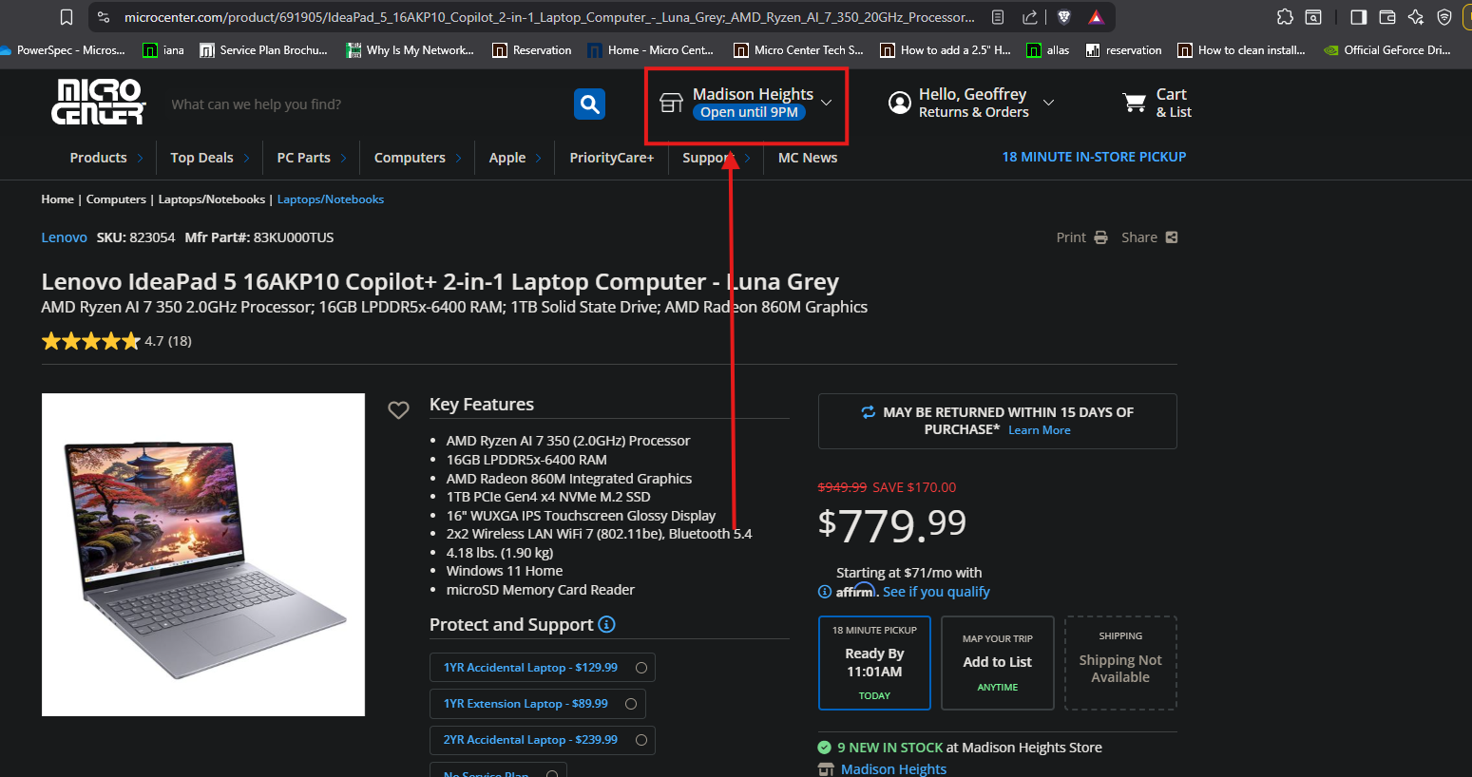Select 1YR Extension Laptop $89.99 radio
The width and height of the screenshot is (1472, 777).
(x=631, y=704)
